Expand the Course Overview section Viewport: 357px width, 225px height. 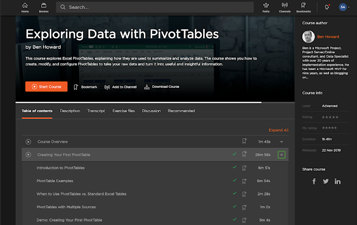[x=282, y=142]
